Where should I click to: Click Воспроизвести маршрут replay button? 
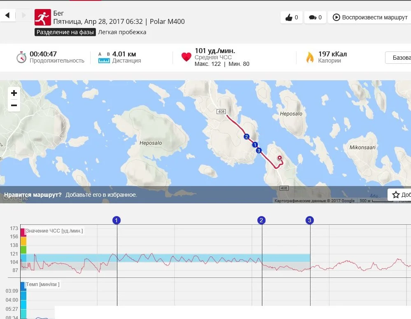[x=370, y=17]
